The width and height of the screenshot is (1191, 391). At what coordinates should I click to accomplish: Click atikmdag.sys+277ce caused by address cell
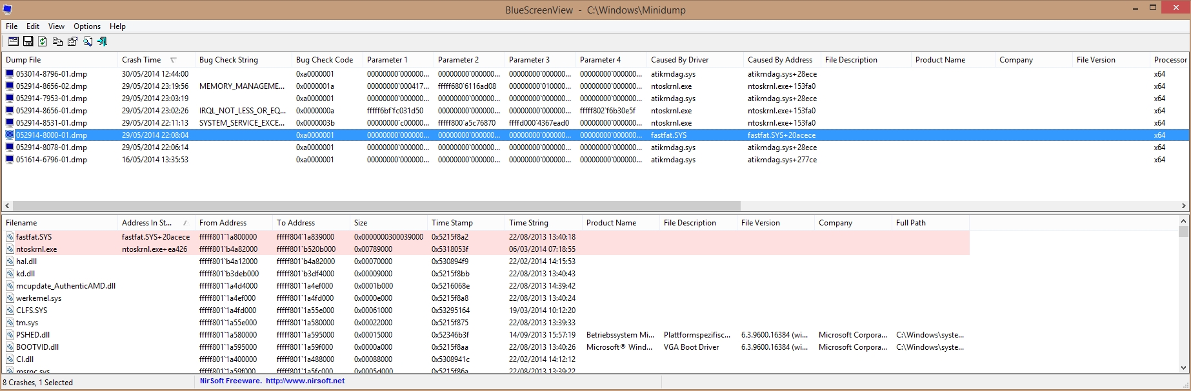783,160
